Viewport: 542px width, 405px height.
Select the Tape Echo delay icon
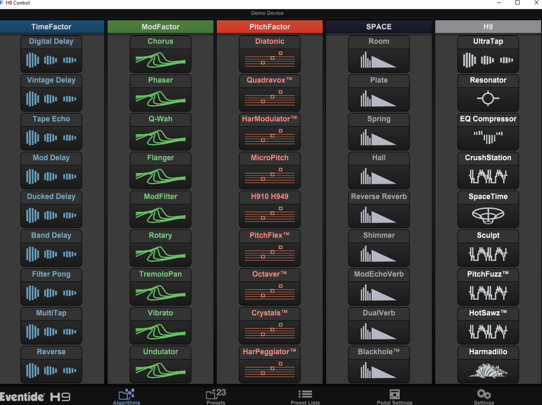pyautogui.click(x=51, y=138)
